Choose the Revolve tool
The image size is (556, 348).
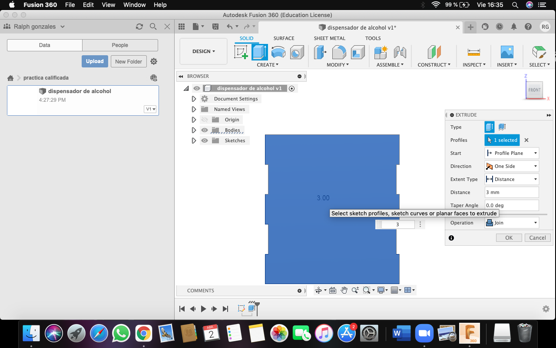click(278, 52)
